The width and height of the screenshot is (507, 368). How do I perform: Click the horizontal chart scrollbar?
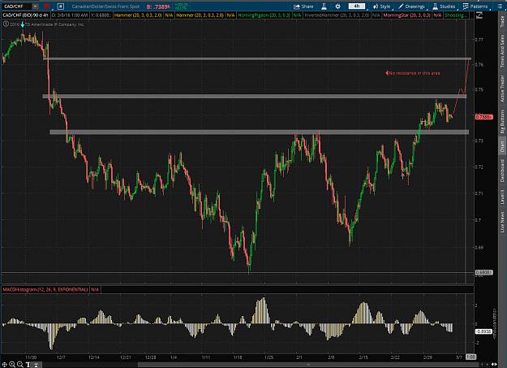[x=309, y=365]
